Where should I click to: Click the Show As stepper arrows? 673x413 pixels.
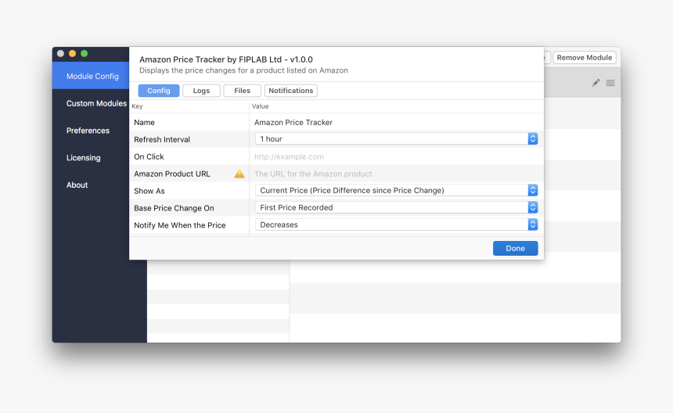click(x=533, y=190)
